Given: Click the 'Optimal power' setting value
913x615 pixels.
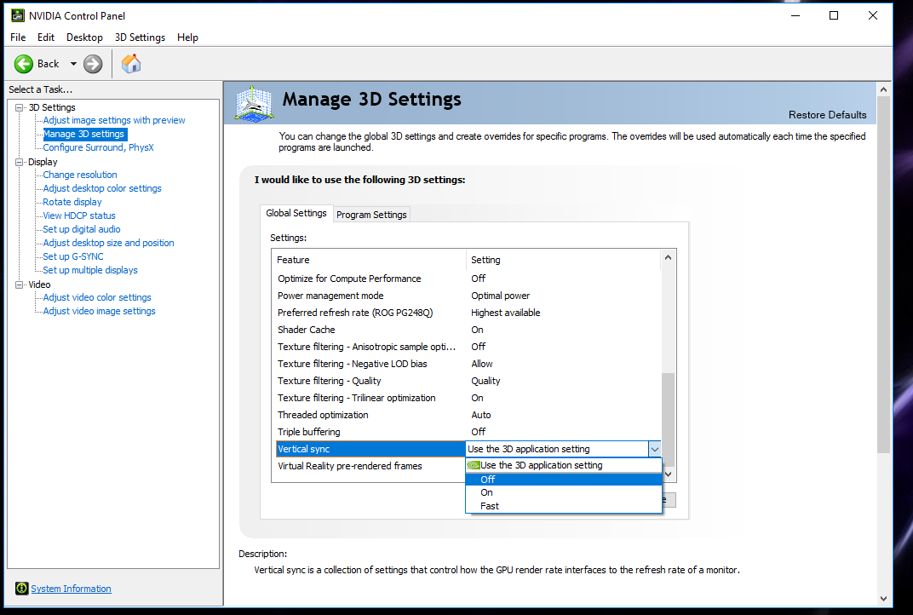Looking at the screenshot, I should click(x=500, y=296).
